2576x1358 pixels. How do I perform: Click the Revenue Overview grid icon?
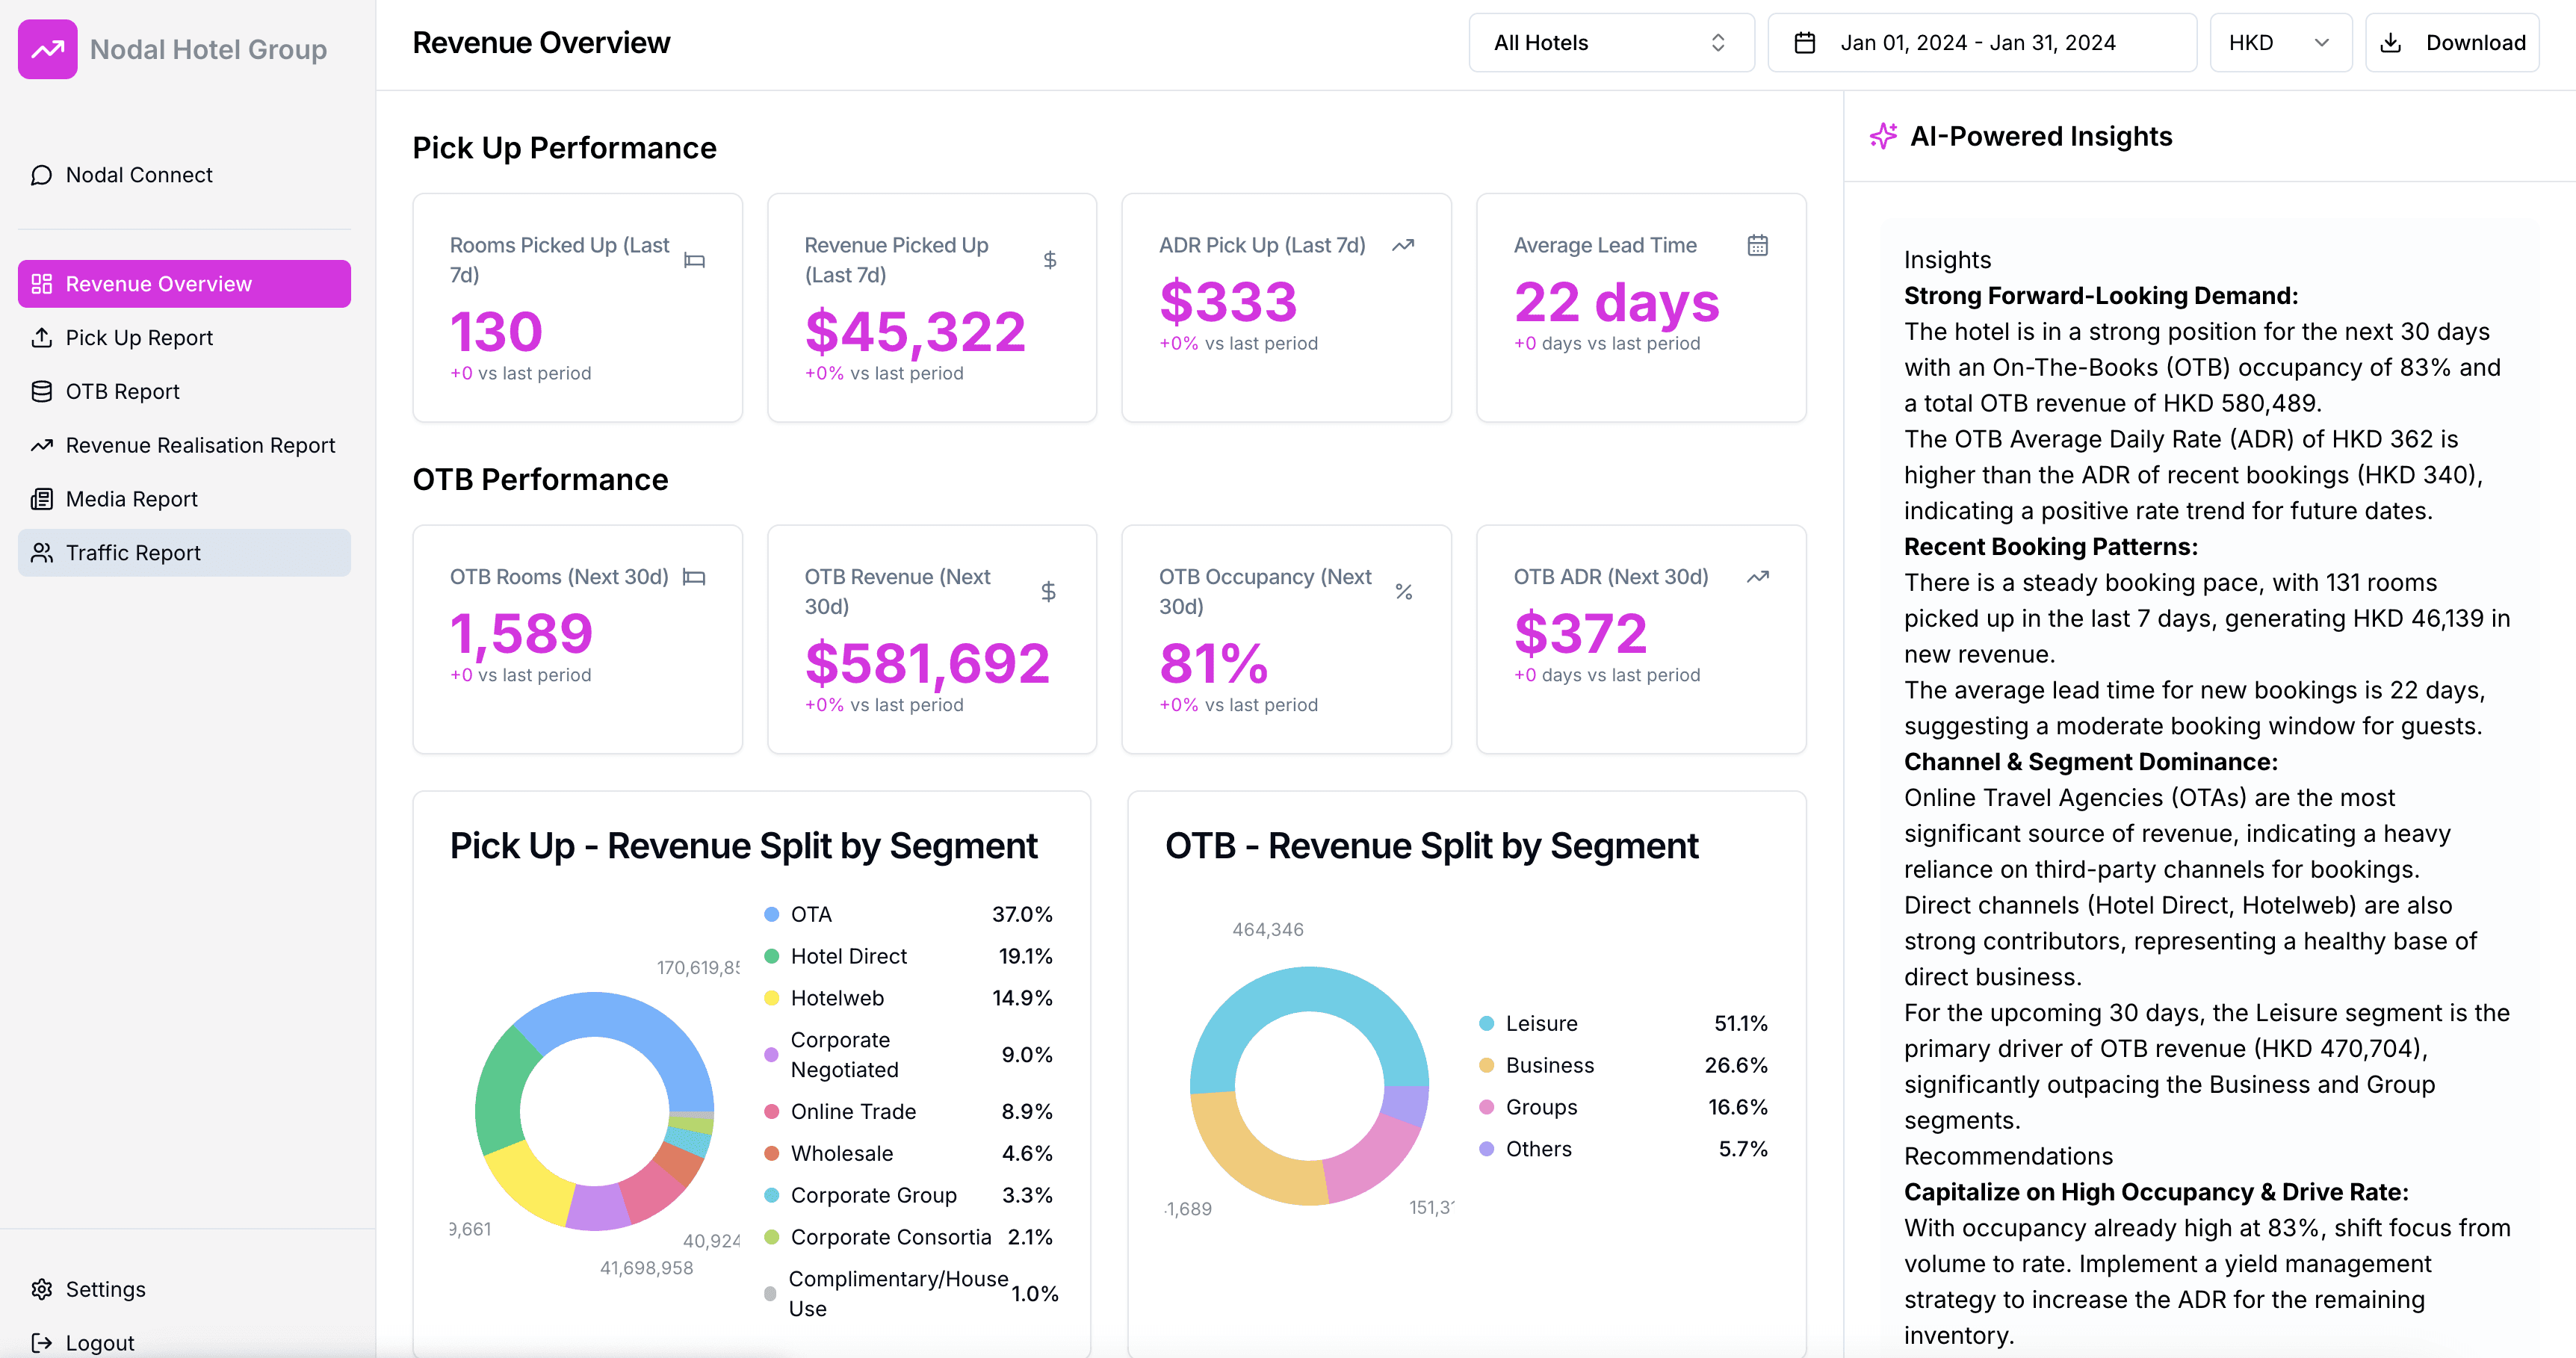point(42,283)
